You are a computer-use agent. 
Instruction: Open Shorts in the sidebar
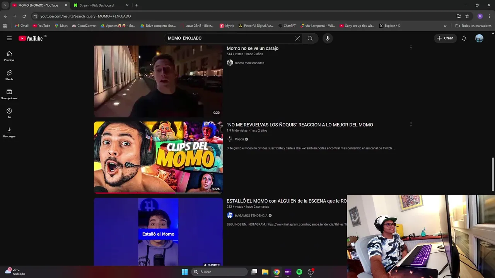tap(9, 75)
